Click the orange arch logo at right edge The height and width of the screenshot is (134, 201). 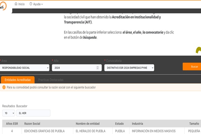tap(198, 50)
